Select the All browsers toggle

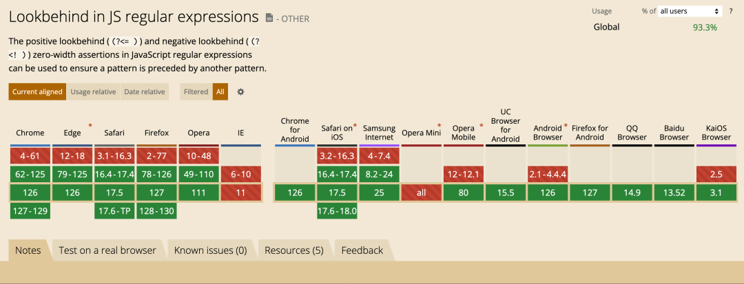point(220,91)
